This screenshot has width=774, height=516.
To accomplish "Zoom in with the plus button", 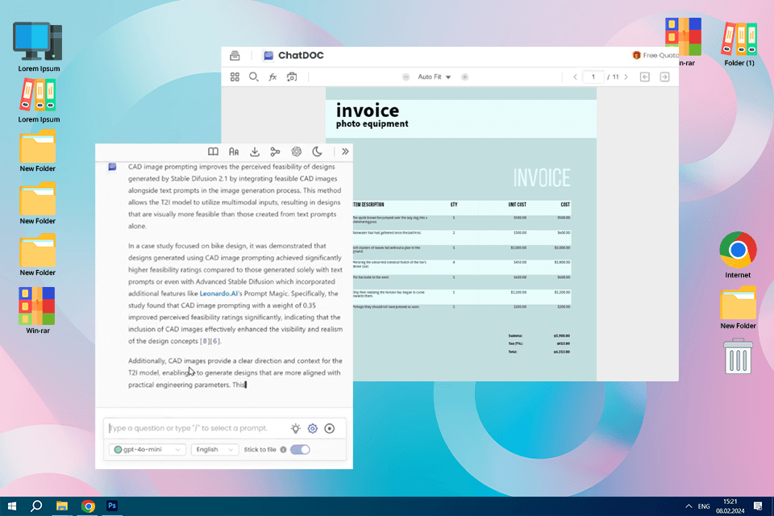I will tap(464, 77).
